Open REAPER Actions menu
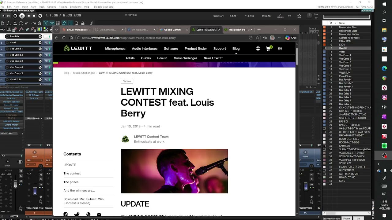This screenshot has height=220, width=392. [63, 7]
